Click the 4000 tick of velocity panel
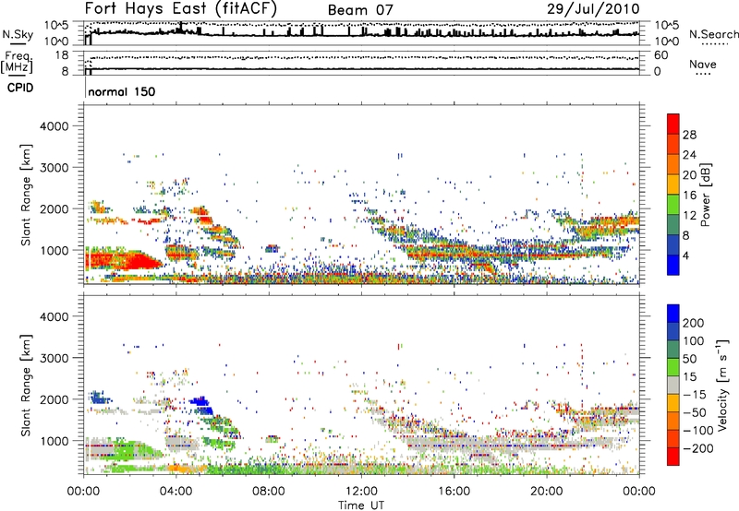The image size is (739, 511). pos(55,316)
